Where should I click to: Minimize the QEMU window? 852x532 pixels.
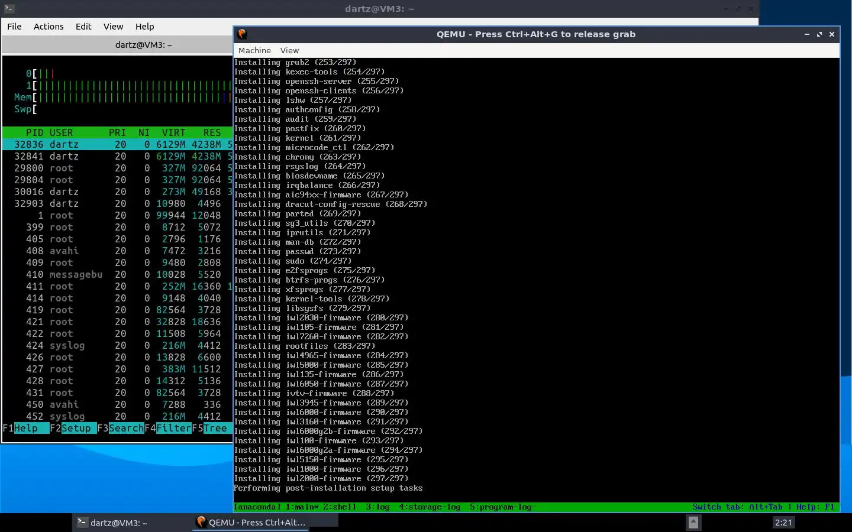pos(807,34)
